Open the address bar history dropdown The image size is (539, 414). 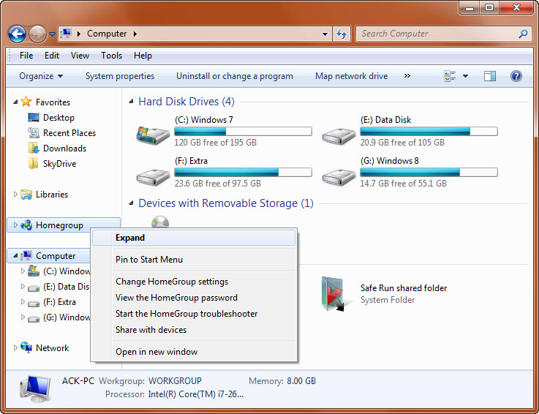coord(325,34)
